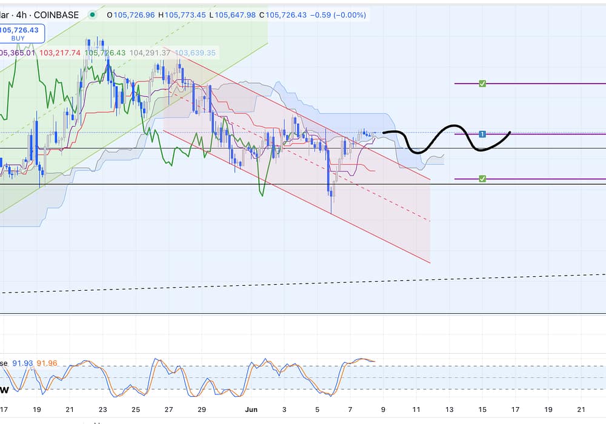Click the blue oscillator value 91.93
Image resolution: width=606 pixels, height=424 pixels.
[x=22, y=363]
